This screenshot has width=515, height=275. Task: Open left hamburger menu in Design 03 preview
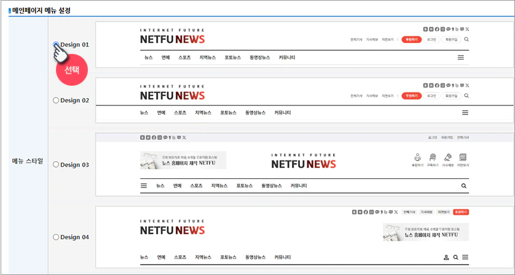click(144, 186)
